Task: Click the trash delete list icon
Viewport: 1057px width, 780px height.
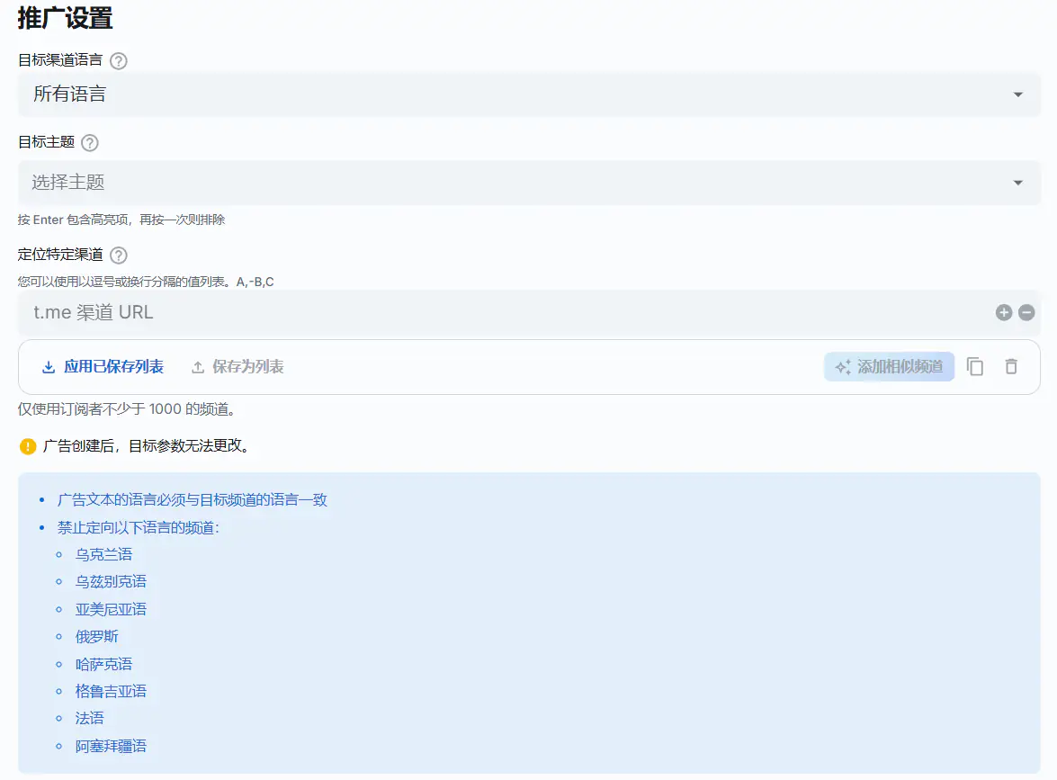Action: click(1011, 367)
